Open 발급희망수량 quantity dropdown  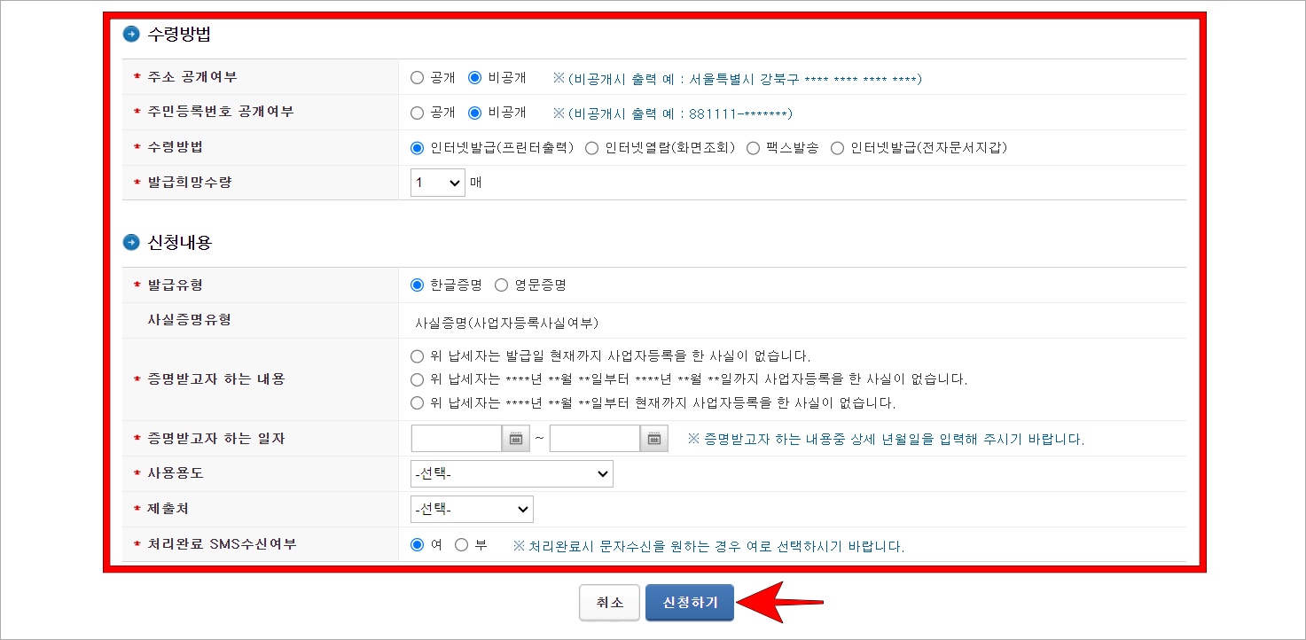click(x=438, y=183)
